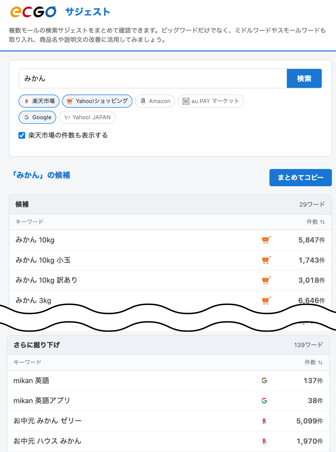Select the keyword mikan 英語アプリ
This screenshot has height=452, width=336.
tap(42, 401)
